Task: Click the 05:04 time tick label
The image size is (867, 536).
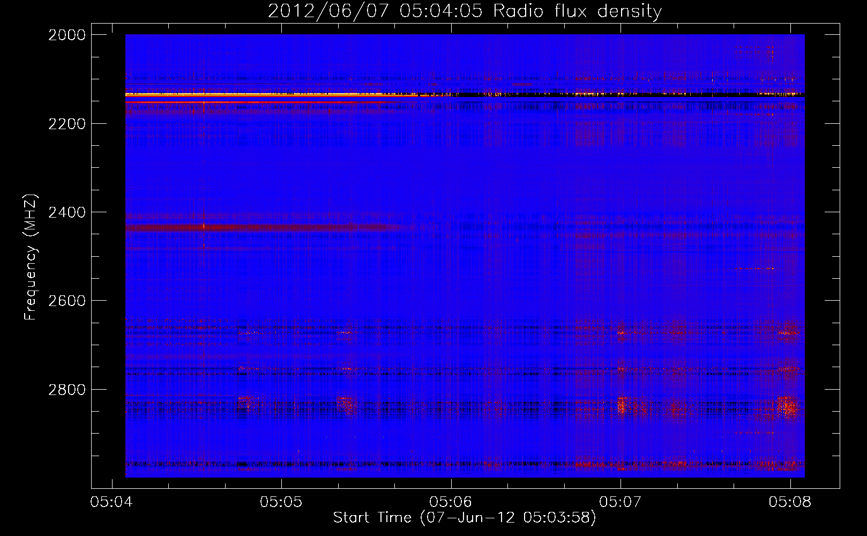Action: pyautogui.click(x=111, y=502)
